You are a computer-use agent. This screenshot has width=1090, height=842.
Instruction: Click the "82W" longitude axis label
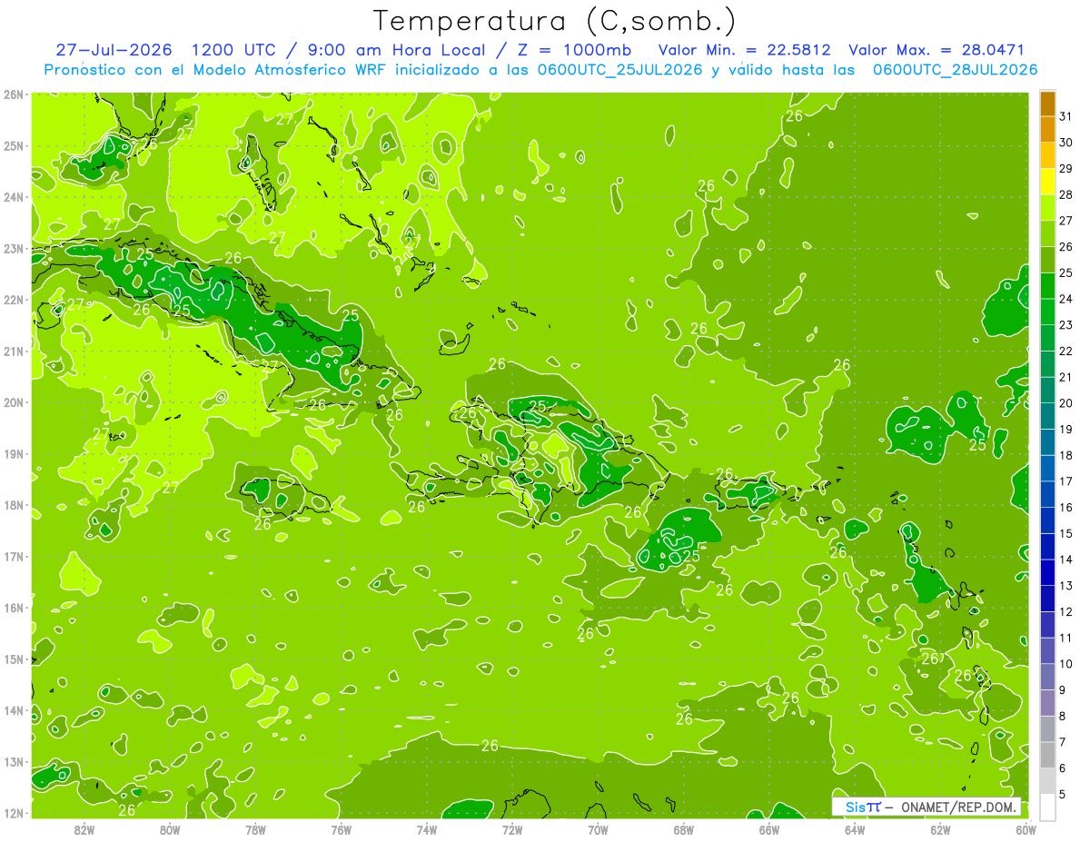pos(84,829)
